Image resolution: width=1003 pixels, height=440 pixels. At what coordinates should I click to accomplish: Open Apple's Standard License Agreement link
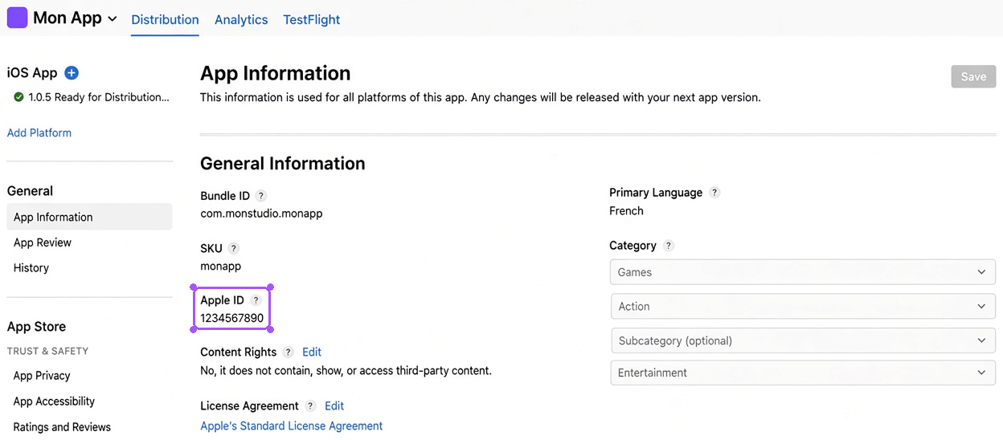coord(292,426)
